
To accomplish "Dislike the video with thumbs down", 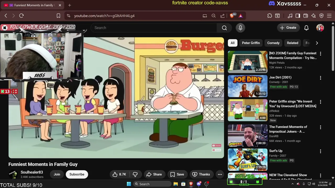I will click(135, 174).
